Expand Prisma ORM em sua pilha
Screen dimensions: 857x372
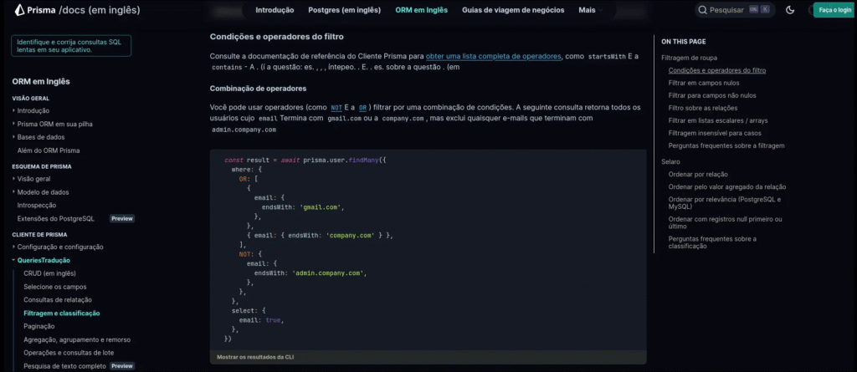tap(54, 124)
